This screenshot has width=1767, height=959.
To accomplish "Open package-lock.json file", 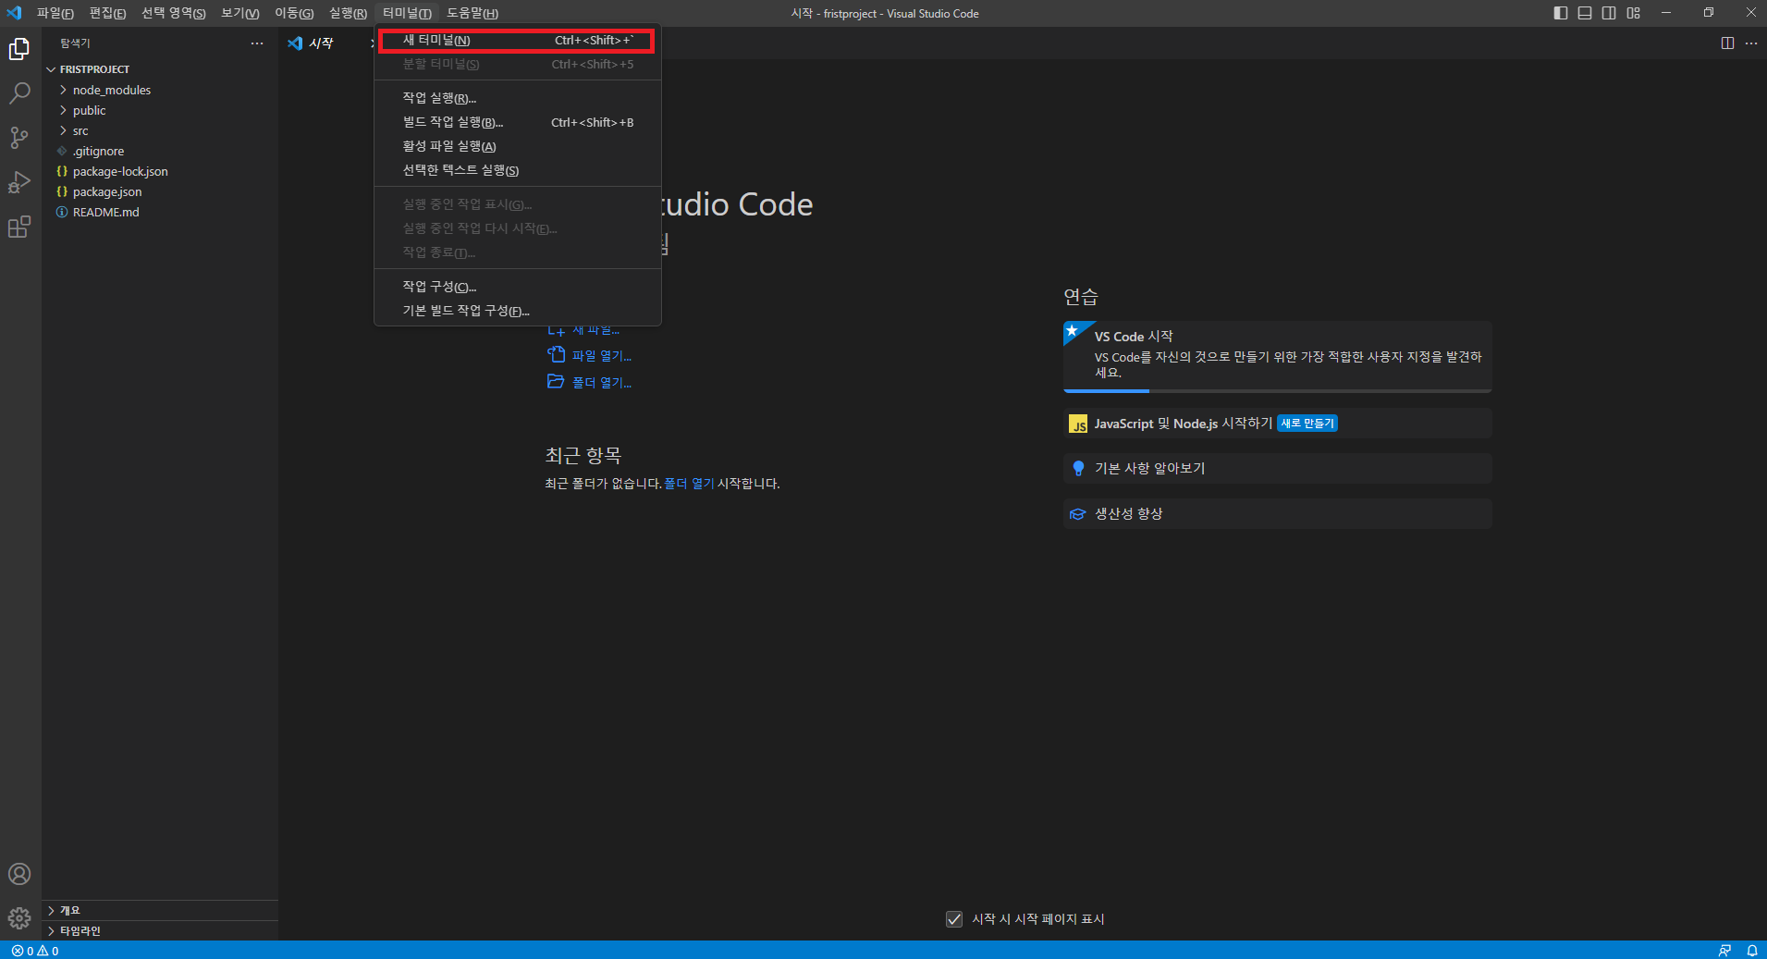I will tap(160, 171).
